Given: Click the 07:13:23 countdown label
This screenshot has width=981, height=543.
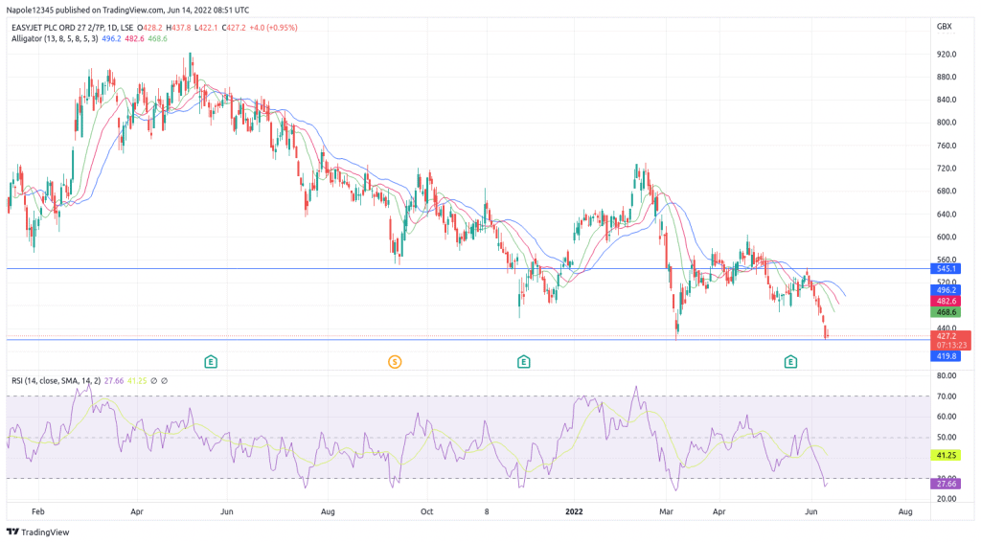Looking at the screenshot, I should pyautogui.click(x=951, y=345).
